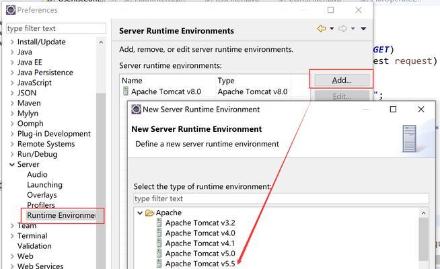Expand the Remote Systems node

[12, 144]
